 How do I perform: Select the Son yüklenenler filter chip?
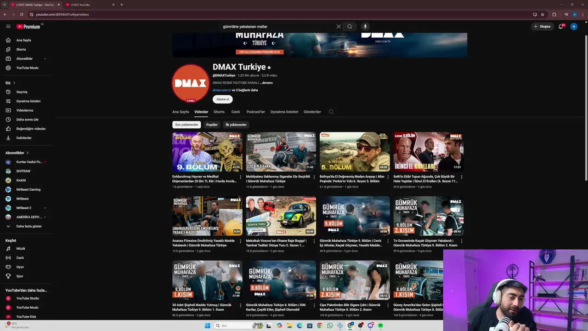click(x=187, y=125)
